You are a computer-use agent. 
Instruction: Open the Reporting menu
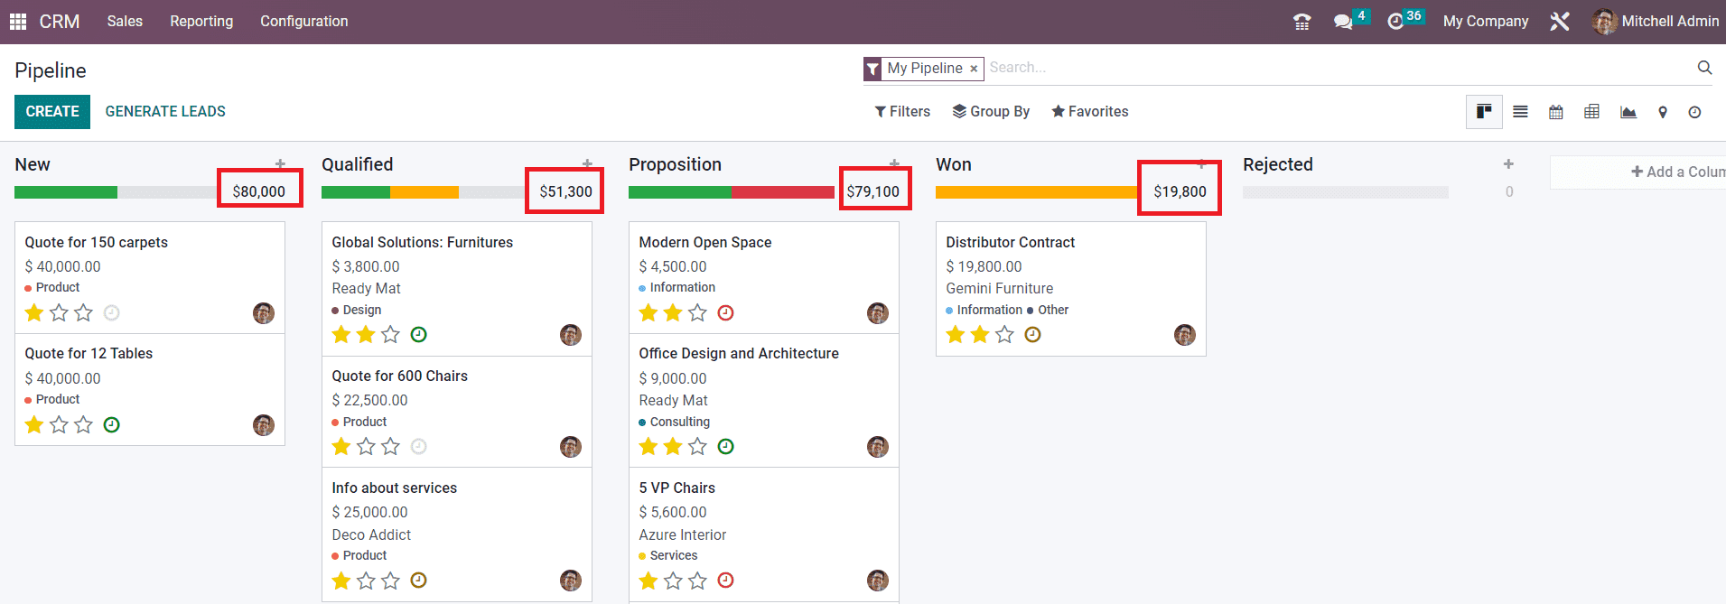pos(201,22)
